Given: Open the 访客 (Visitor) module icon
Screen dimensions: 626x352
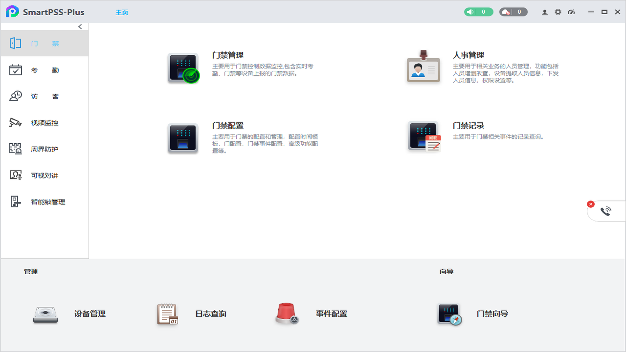Looking at the screenshot, I should pyautogui.click(x=15, y=96).
